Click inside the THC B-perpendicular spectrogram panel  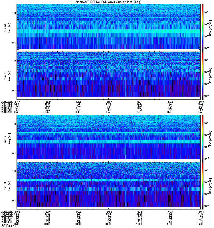(x=108, y=137)
